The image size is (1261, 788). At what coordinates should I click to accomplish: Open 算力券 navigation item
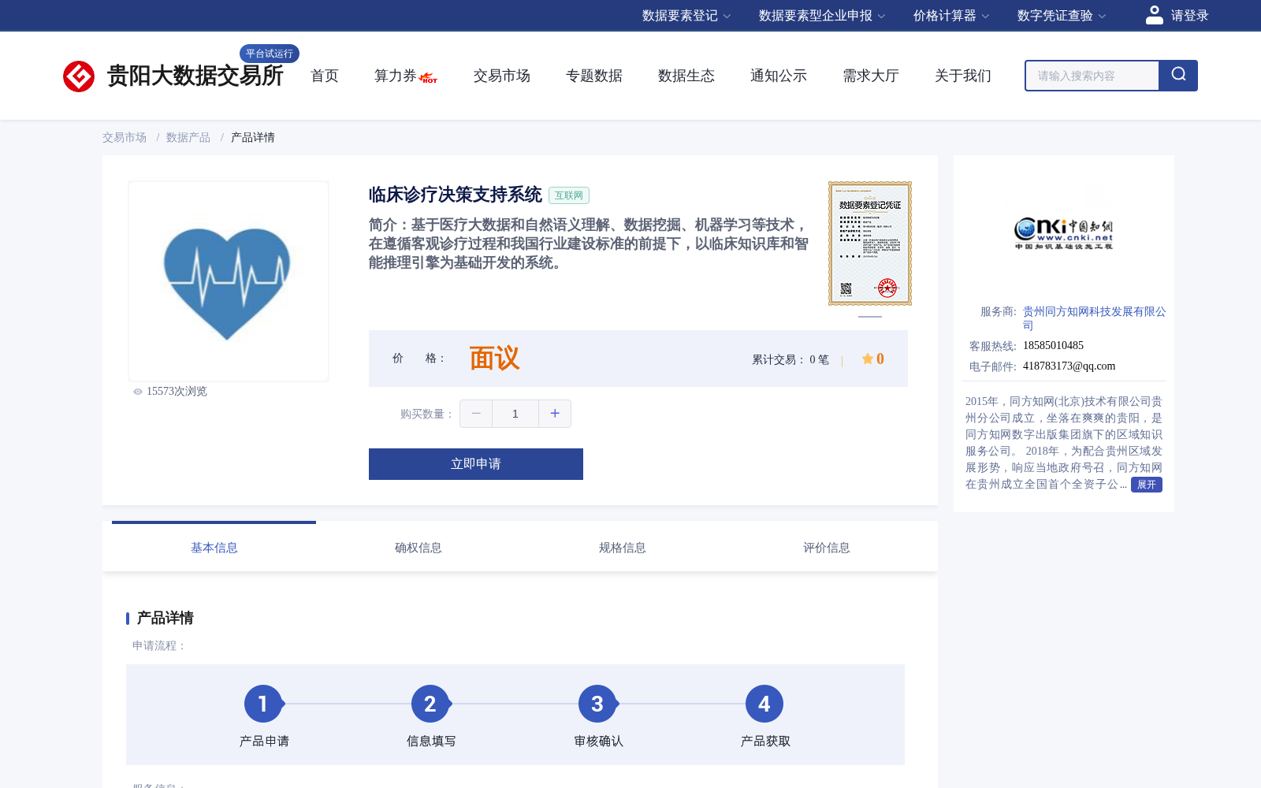(x=396, y=76)
